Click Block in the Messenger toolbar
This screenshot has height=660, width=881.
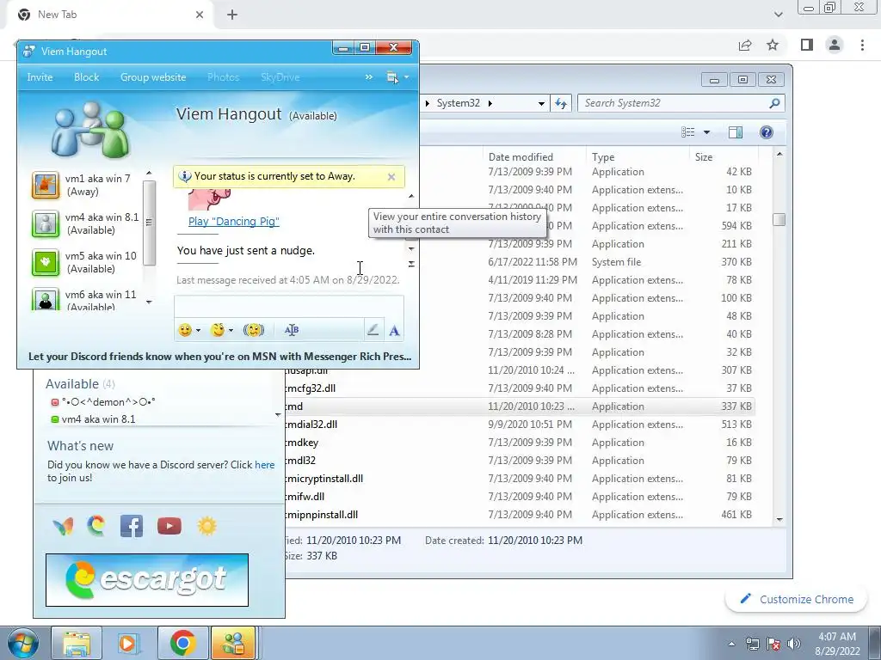[87, 77]
